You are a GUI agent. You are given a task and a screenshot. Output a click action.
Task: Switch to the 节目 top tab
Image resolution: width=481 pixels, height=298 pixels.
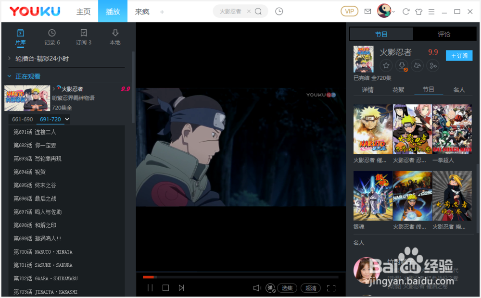381,34
